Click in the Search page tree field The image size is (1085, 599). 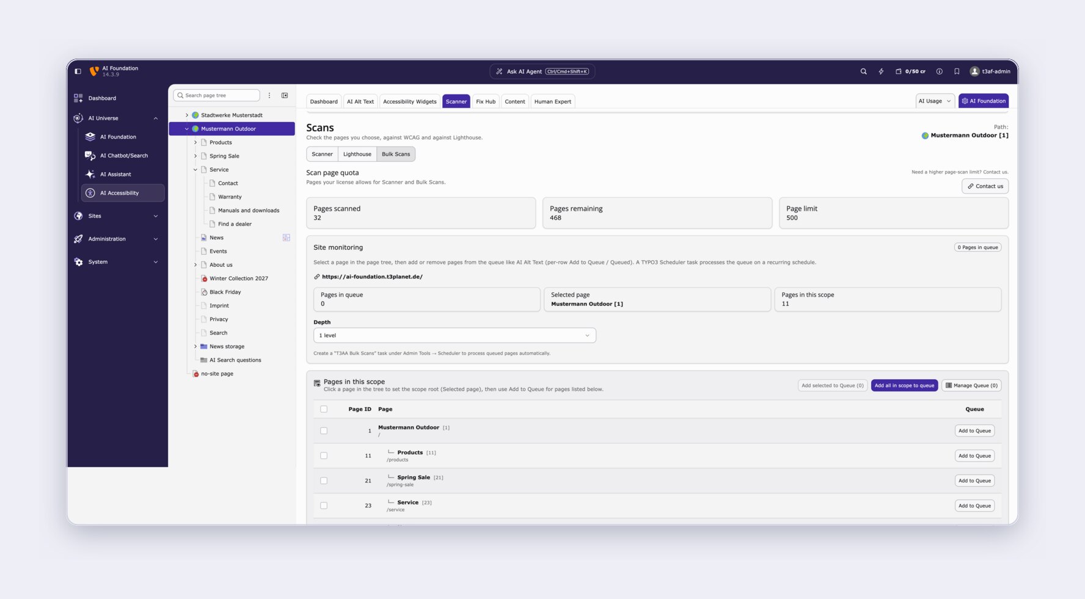point(217,95)
